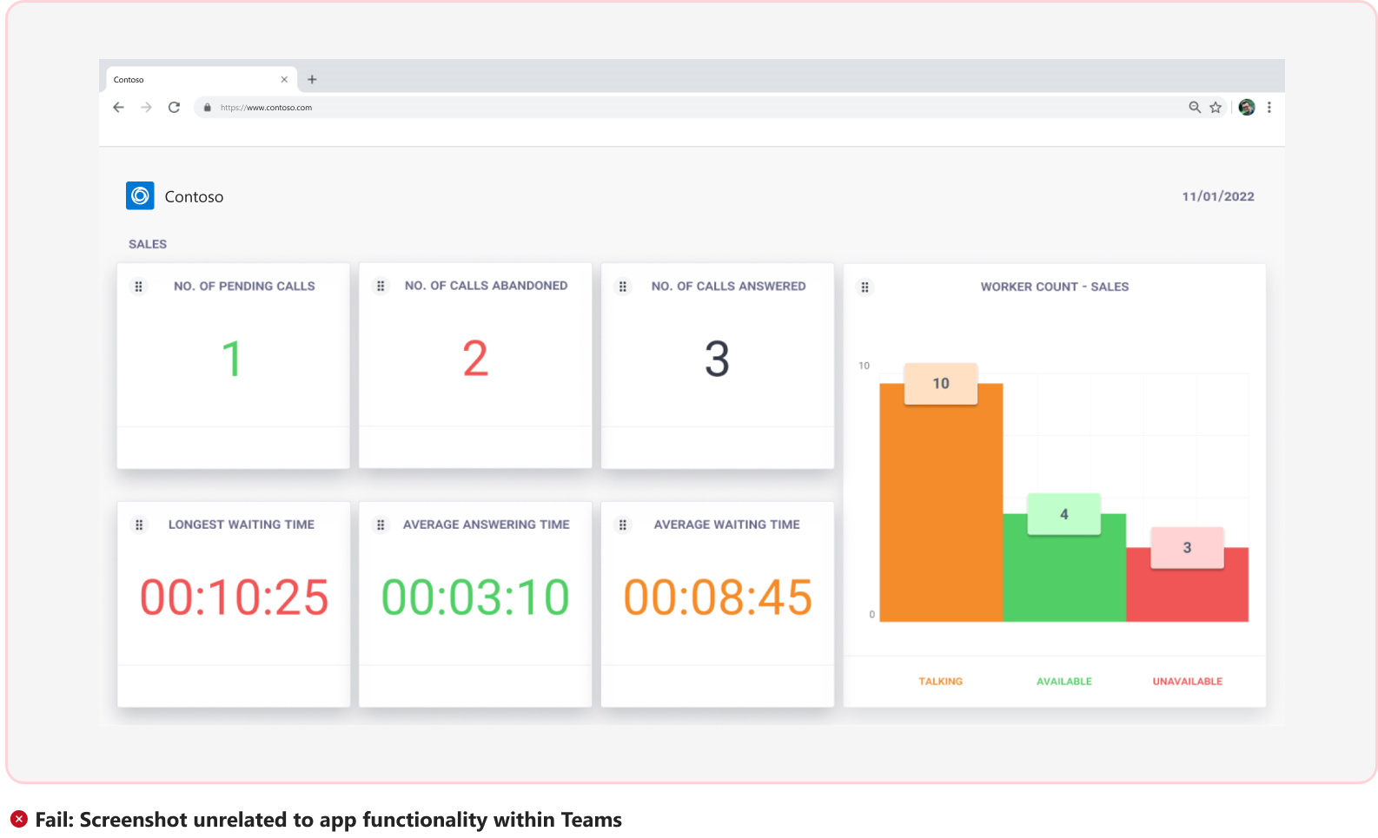This screenshot has height=838, width=1378.
Task: Click the Available legend label
Action: (1063, 682)
